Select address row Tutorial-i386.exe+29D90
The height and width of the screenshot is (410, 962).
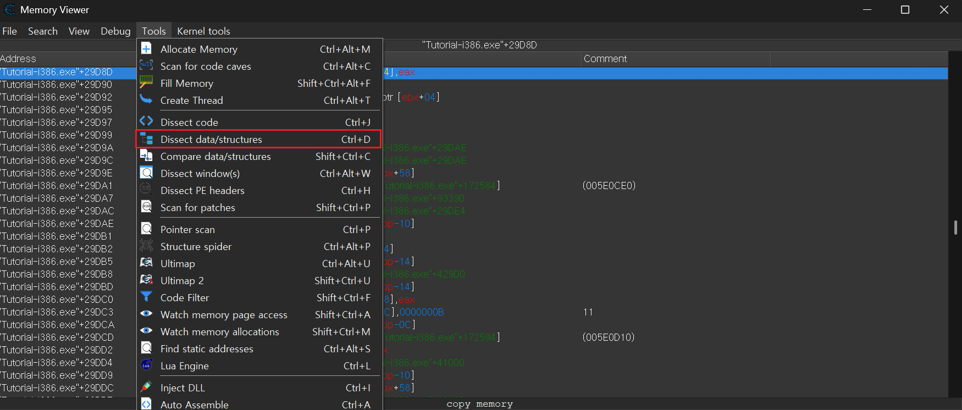pos(57,85)
